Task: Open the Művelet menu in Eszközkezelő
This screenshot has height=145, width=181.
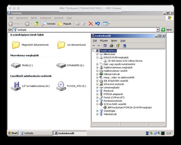Action: [x=104, y=41]
